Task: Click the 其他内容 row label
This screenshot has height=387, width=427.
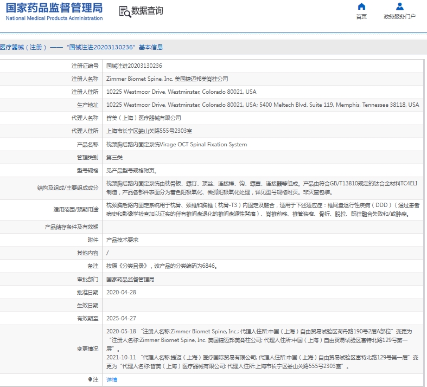Action: 87,253
